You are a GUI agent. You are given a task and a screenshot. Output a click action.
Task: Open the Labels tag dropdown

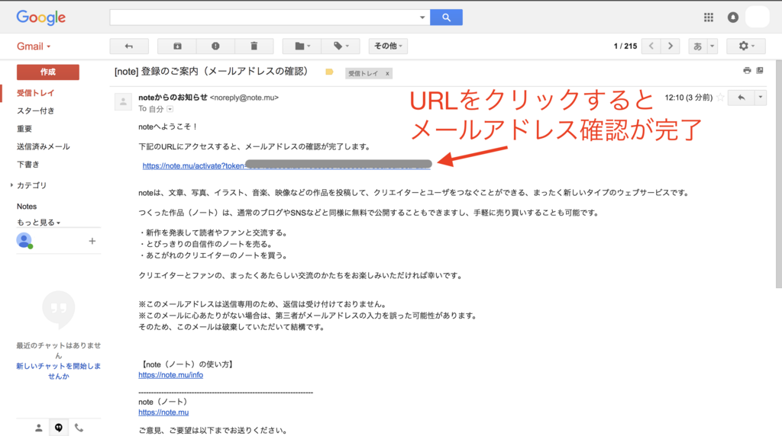(340, 46)
